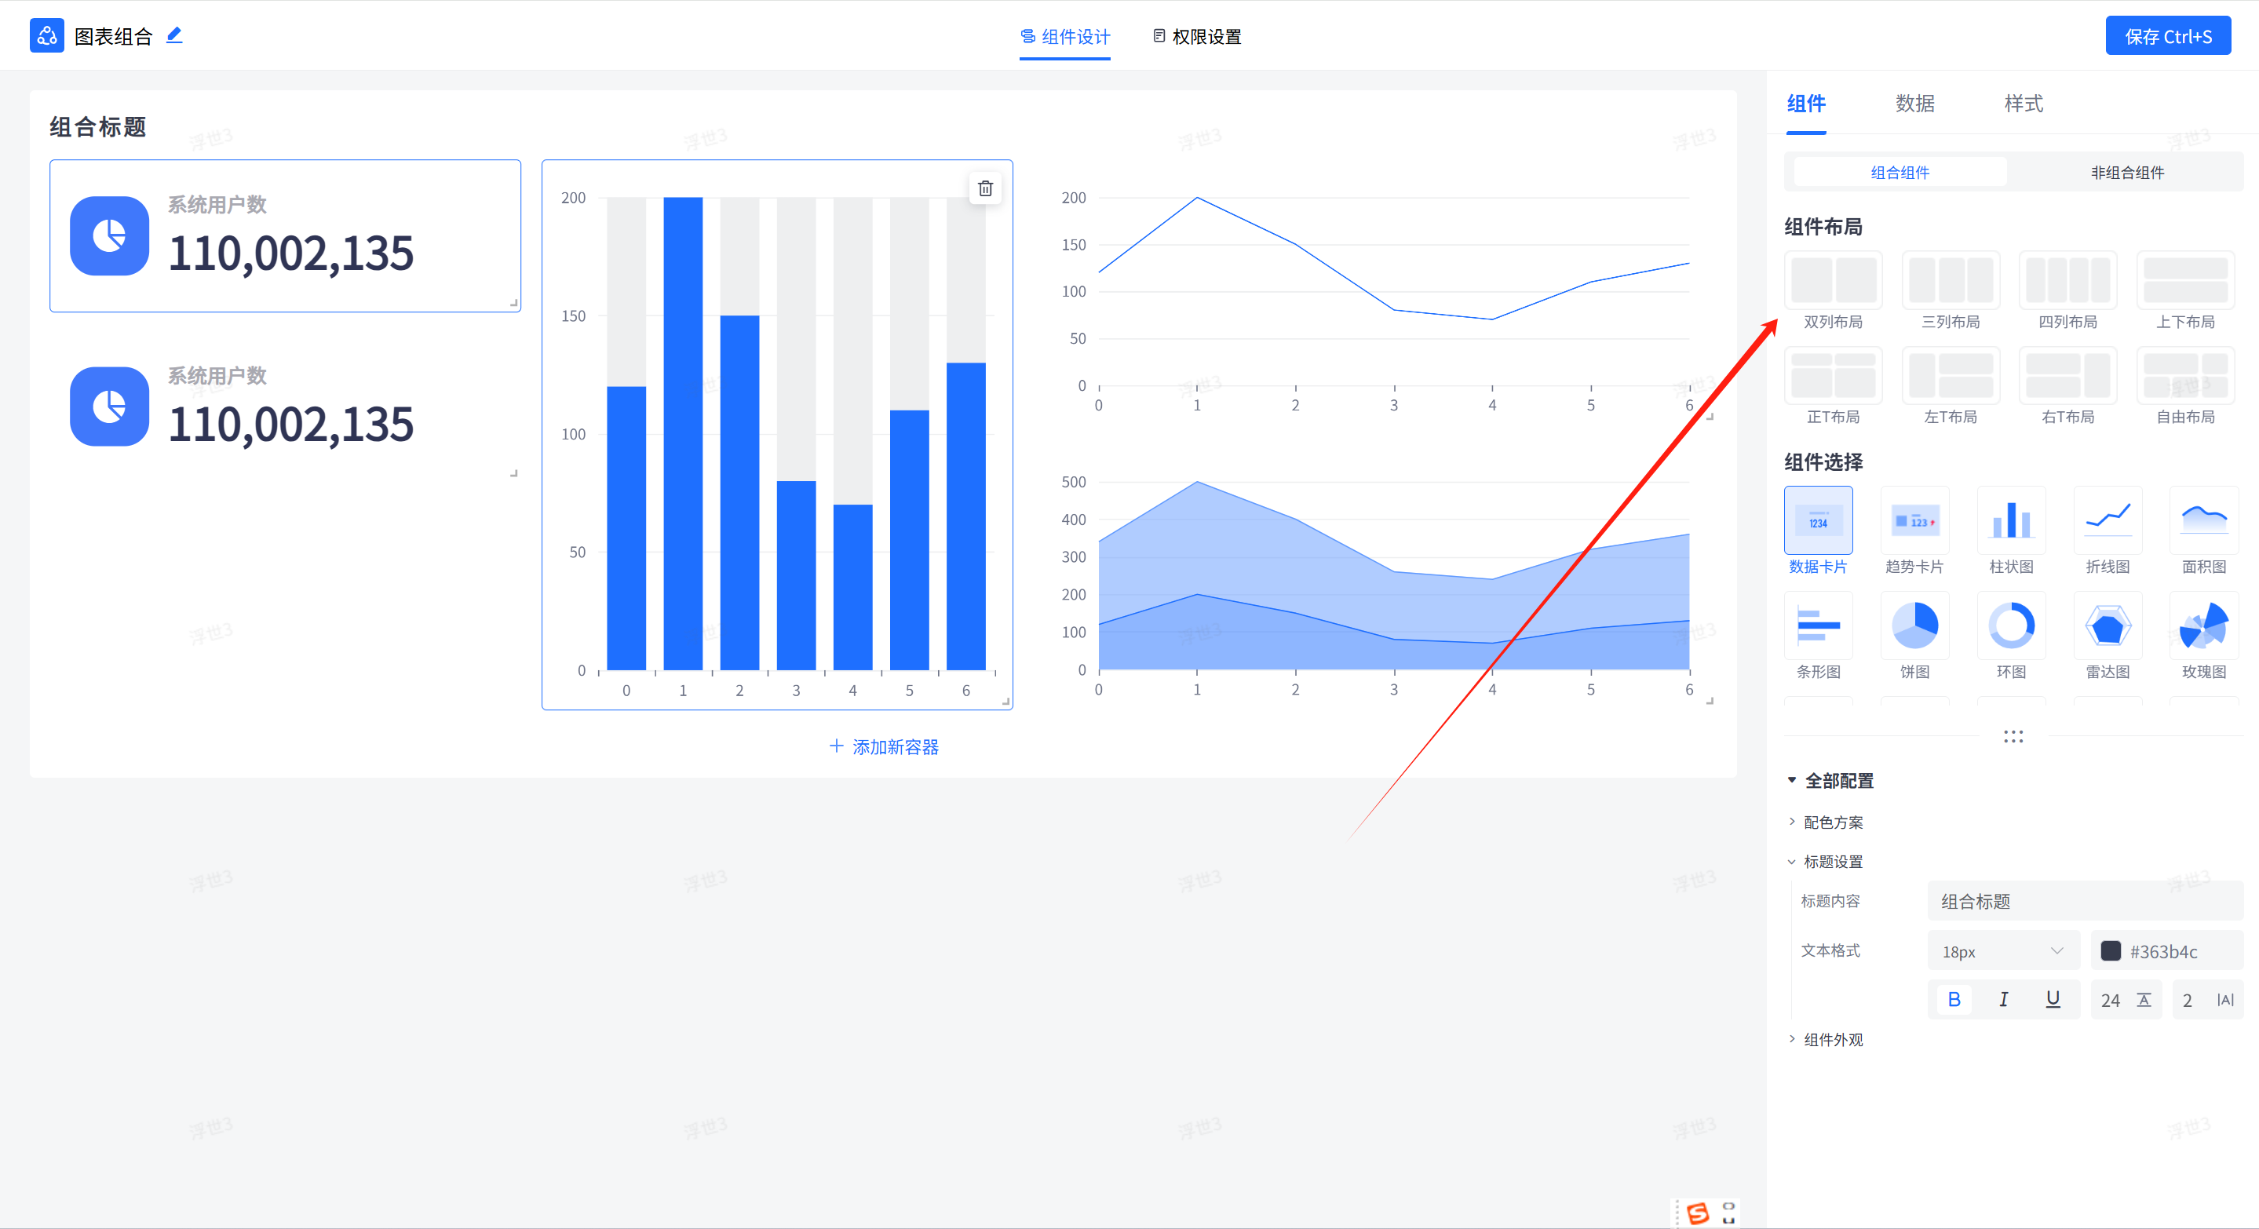Open the 权限设置 tab
This screenshot has height=1229, width=2259.
(x=1197, y=37)
